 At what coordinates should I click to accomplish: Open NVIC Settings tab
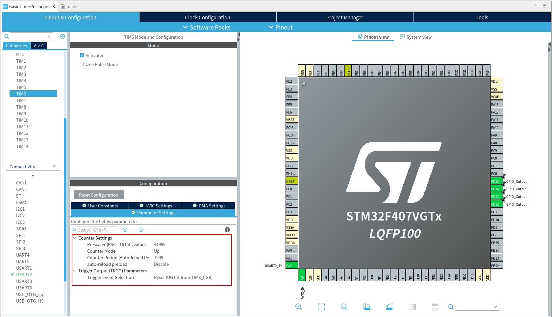156,205
